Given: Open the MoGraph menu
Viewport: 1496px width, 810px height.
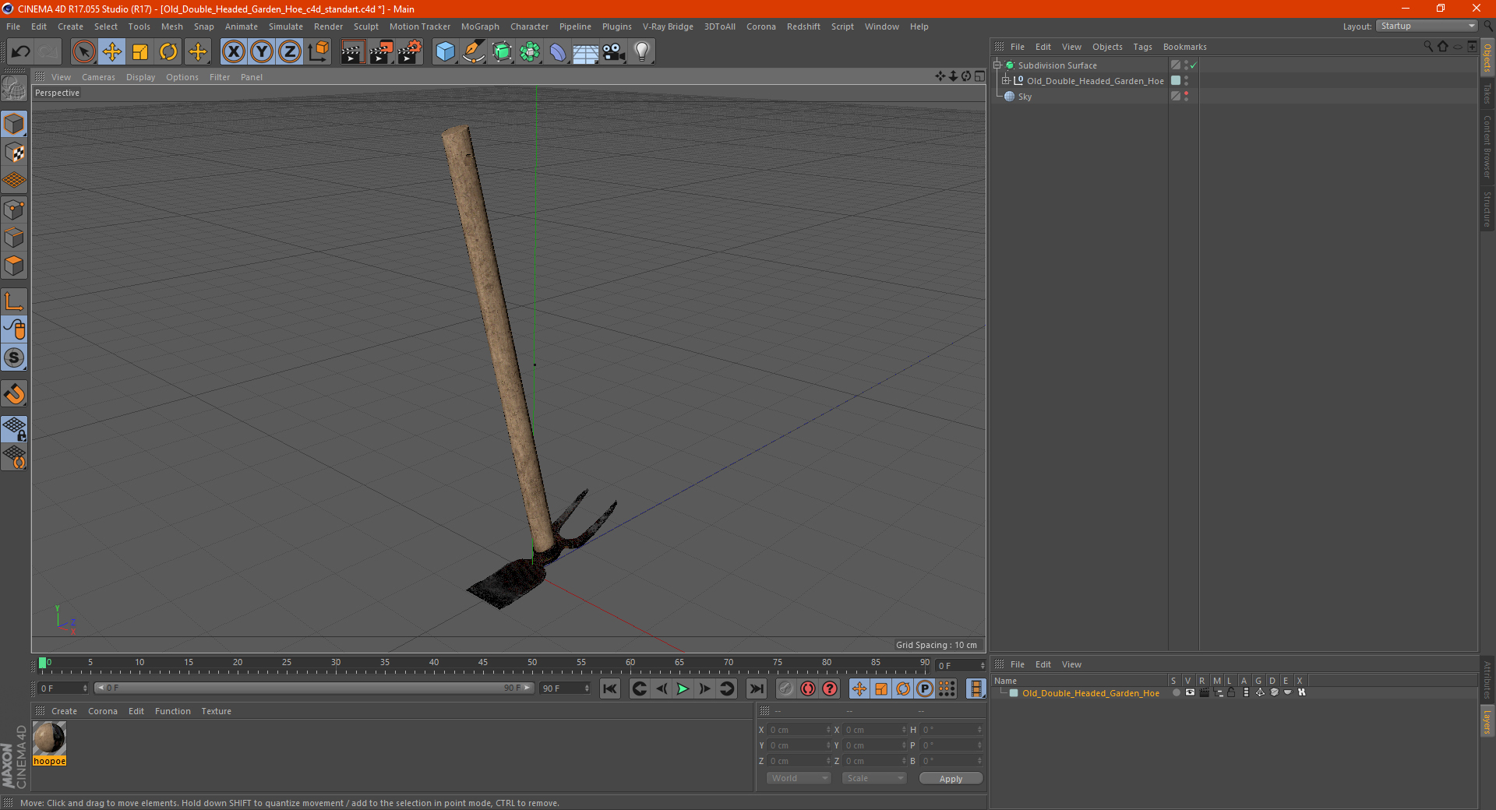Looking at the screenshot, I should click(x=480, y=26).
